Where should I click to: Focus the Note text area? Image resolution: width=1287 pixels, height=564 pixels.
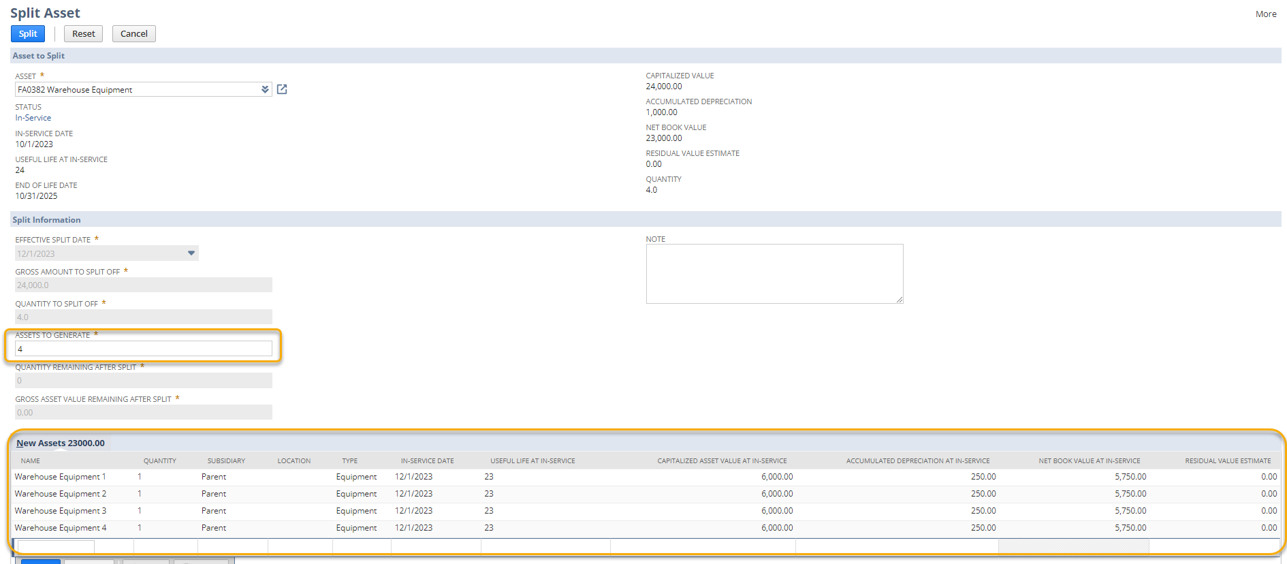[774, 273]
